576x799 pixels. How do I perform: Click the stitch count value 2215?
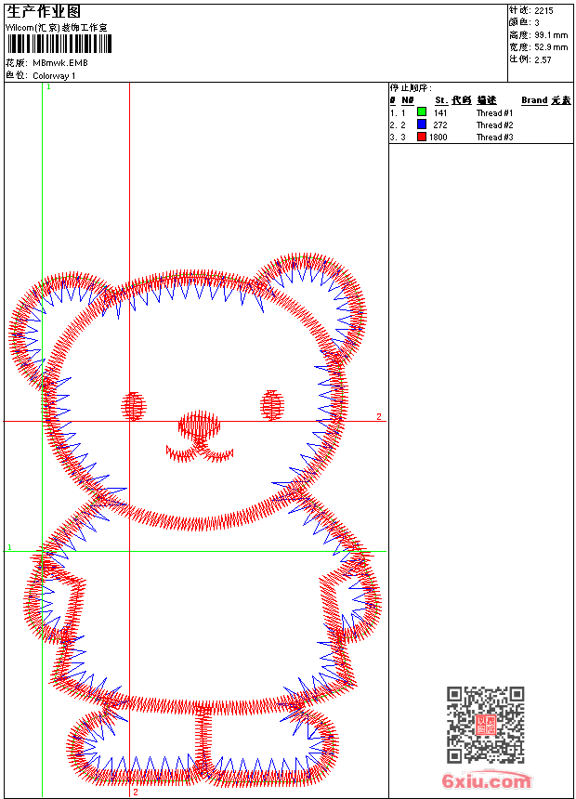tap(543, 10)
